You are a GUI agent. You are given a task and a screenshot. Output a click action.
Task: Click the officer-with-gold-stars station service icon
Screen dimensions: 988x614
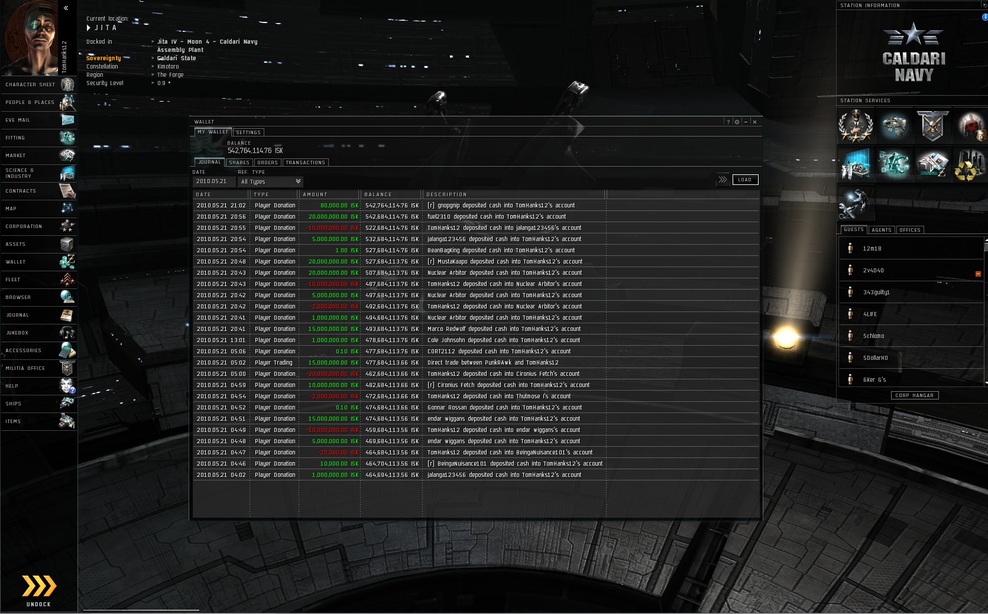(x=856, y=126)
